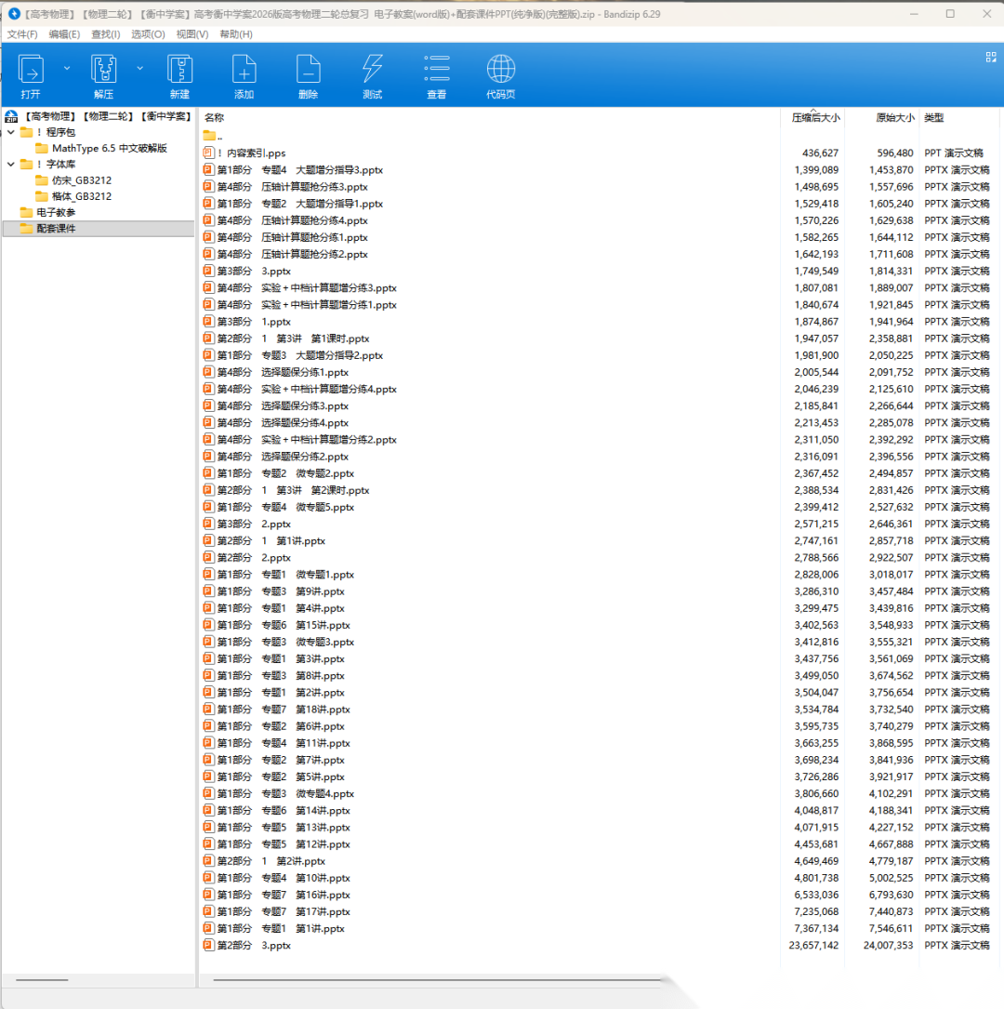Viewport: 1004px width, 1009px height.
Task: Click the 删除 (Delete) toolbar icon
Action: (308, 71)
